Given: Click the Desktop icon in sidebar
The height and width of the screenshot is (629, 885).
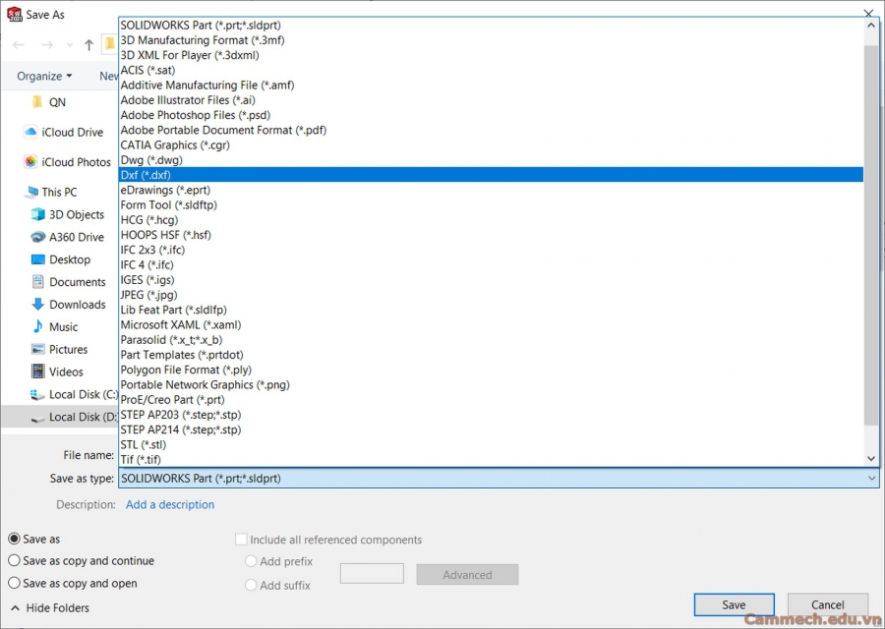Looking at the screenshot, I should (x=37, y=259).
